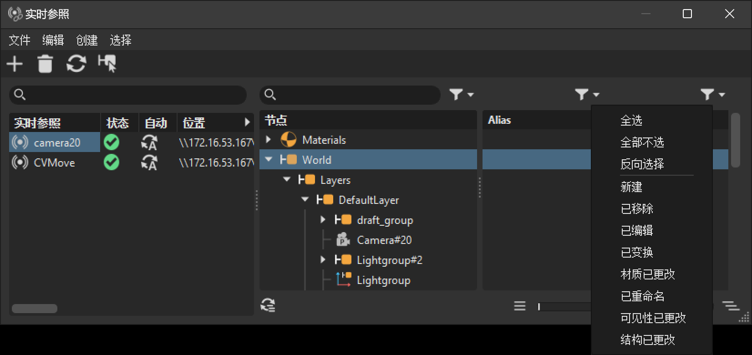Choose 反向选择 in the filter menu
Viewport: 752px width, 355px height.
point(642,164)
